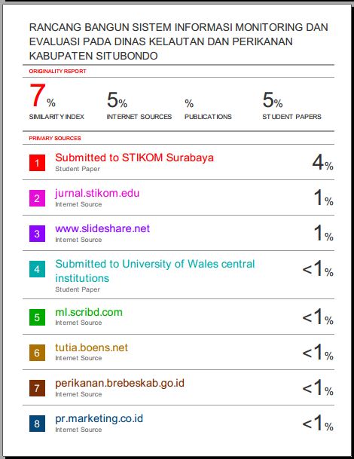Open pr.marketing.co.id source link

point(99,418)
